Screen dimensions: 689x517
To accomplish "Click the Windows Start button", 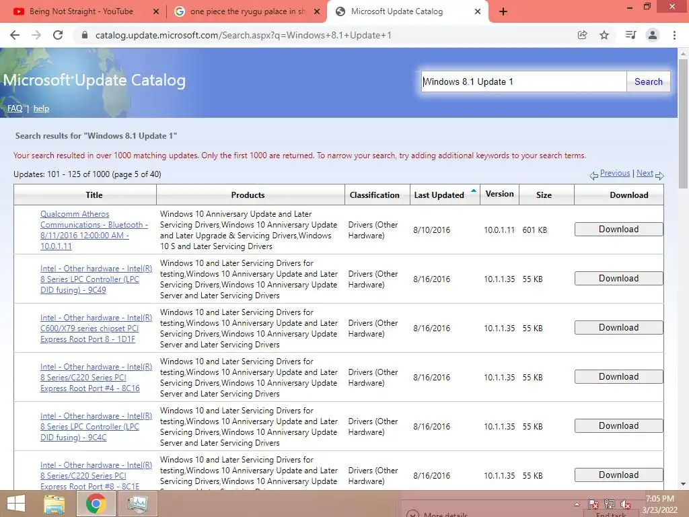I will coord(16,504).
